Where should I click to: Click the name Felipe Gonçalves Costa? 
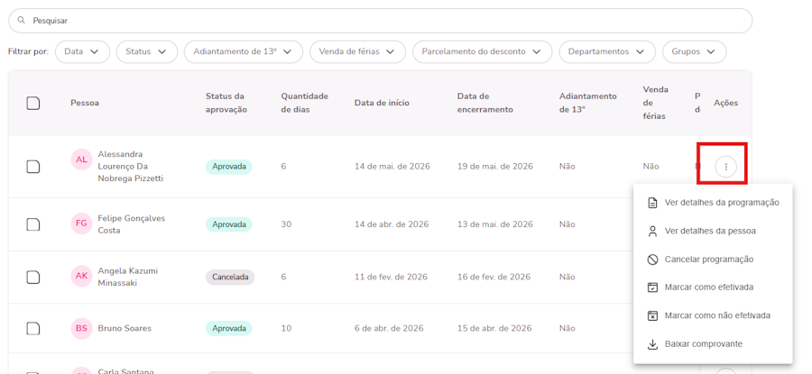click(132, 224)
